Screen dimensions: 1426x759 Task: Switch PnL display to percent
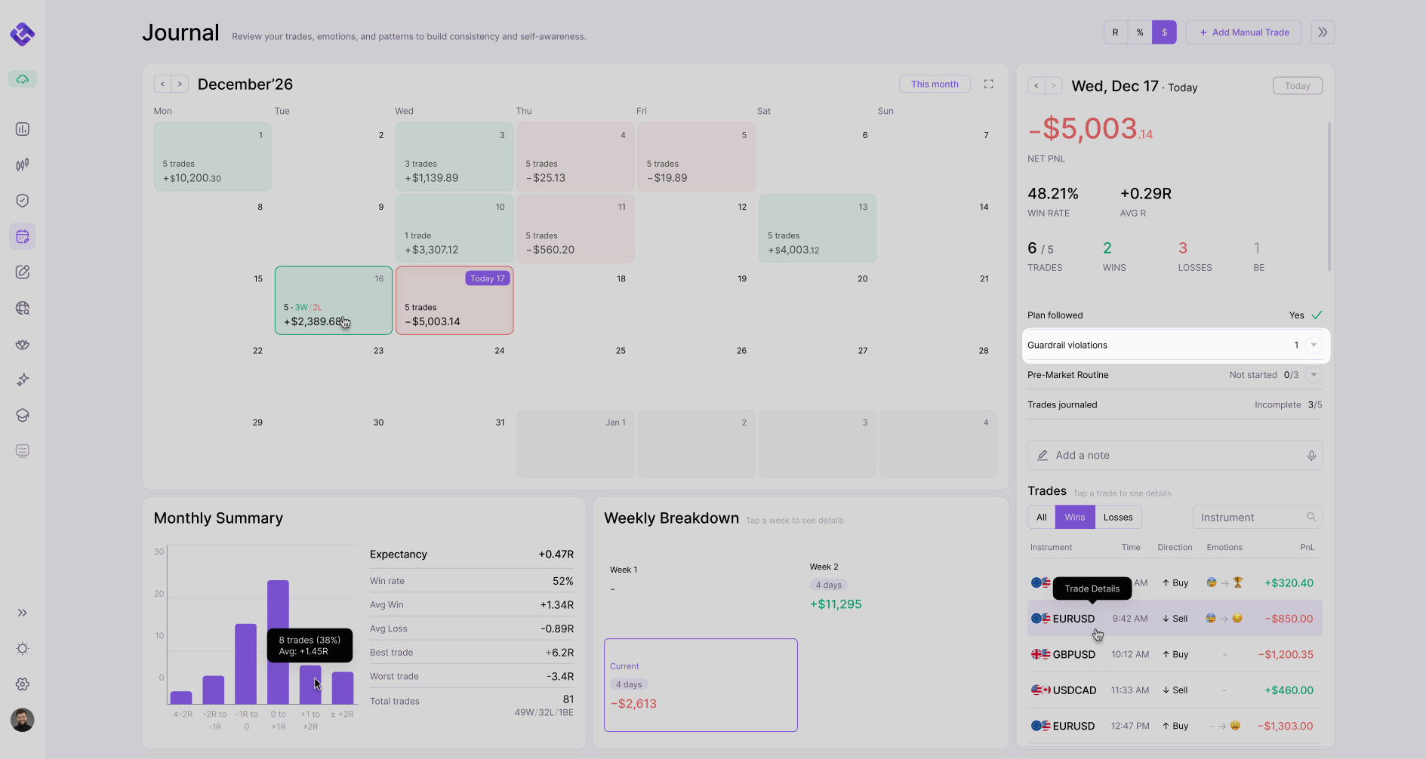(1140, 32)
